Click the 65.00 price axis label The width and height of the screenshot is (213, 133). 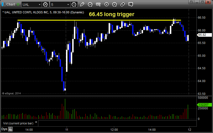[202, 56]
